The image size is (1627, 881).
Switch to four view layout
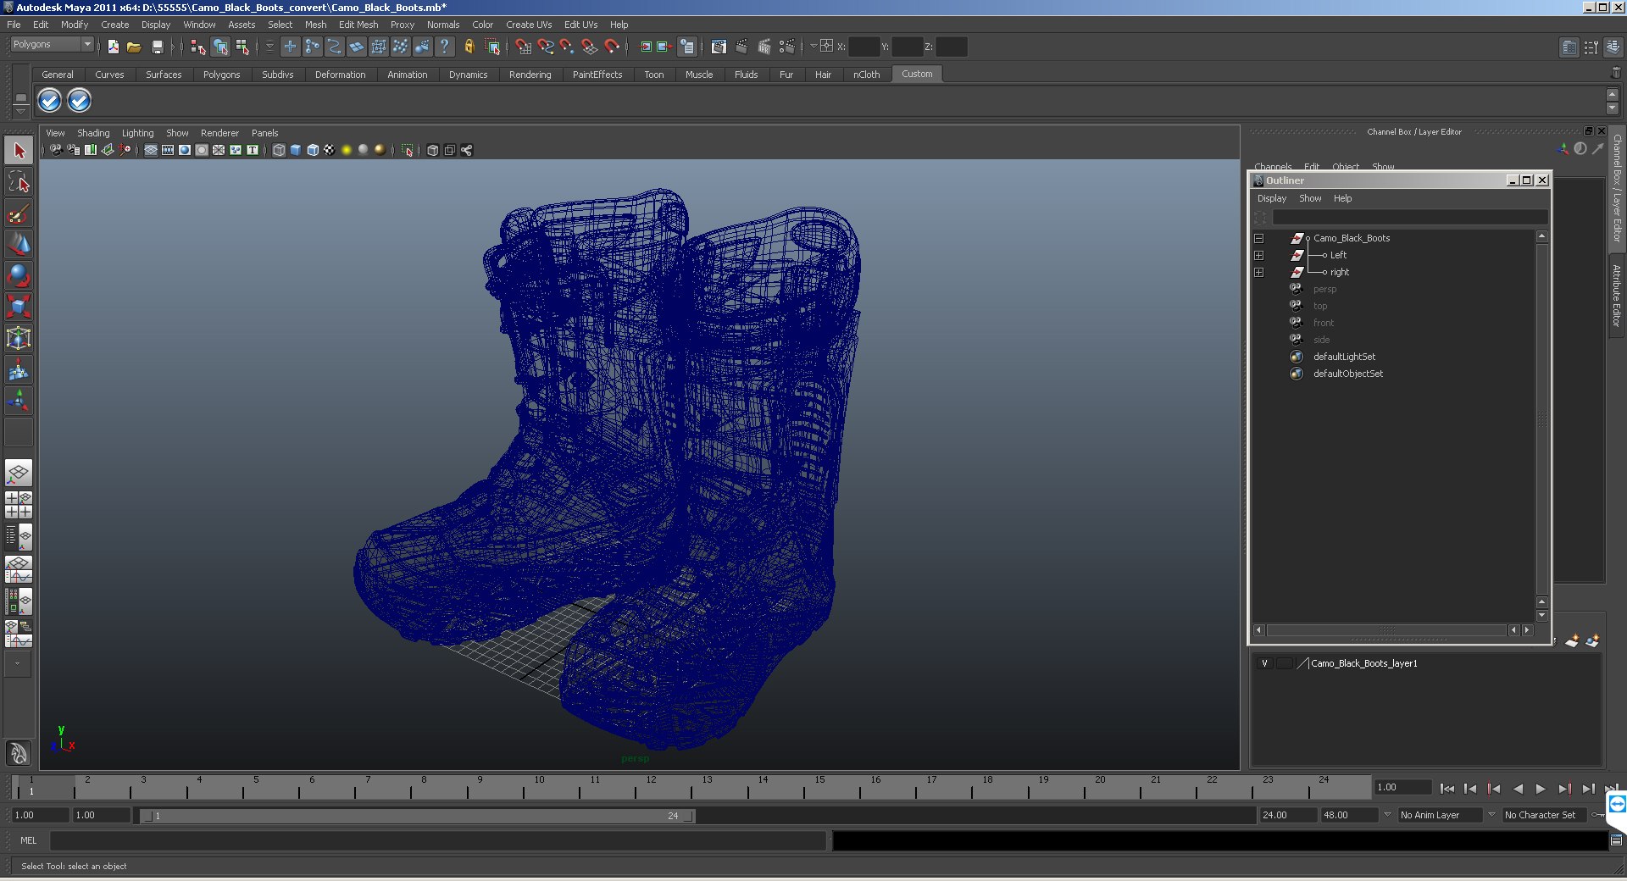[19, 505]
